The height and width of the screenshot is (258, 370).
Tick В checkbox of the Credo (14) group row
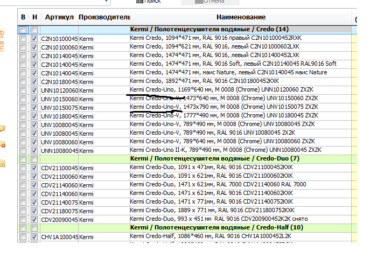point(23,30)
